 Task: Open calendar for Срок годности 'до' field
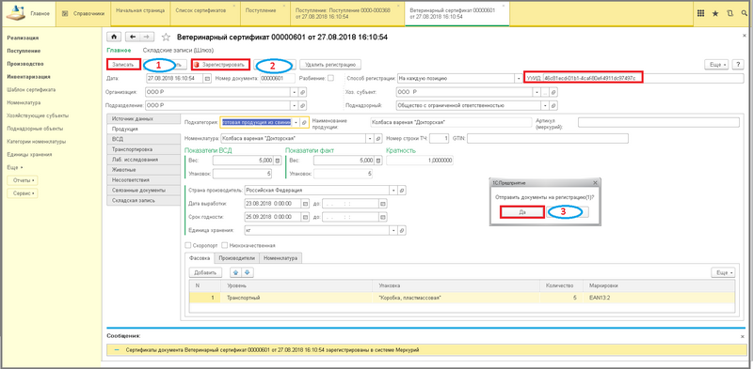pyautogui.click(x=383, y=217)
